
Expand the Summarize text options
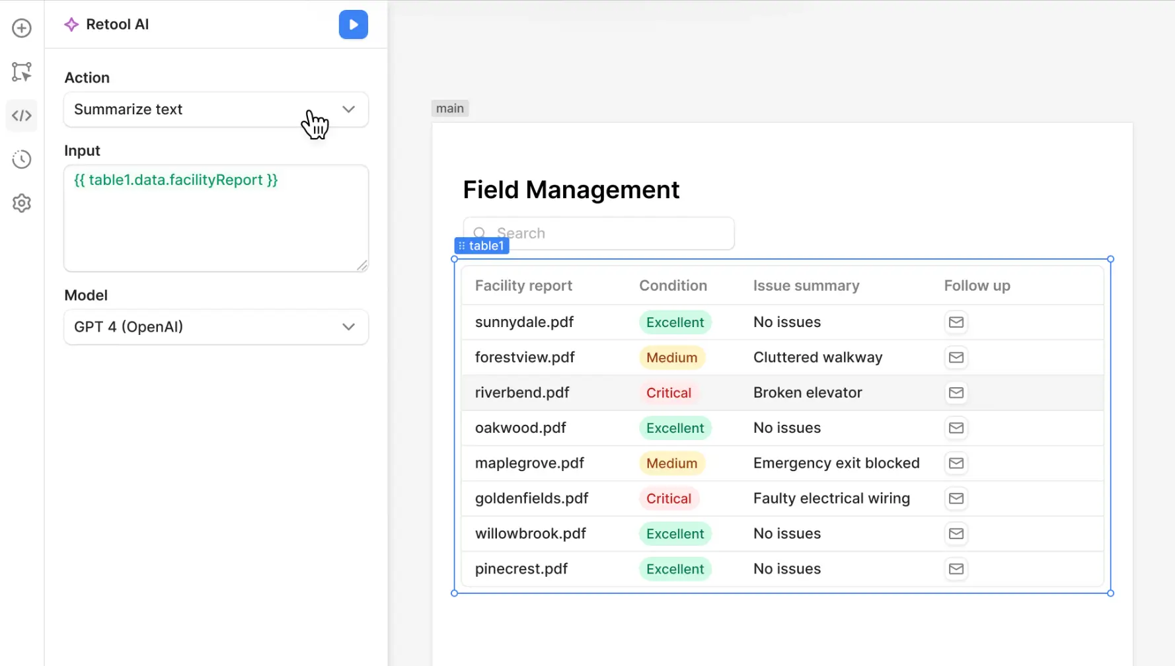coord(348,110)
